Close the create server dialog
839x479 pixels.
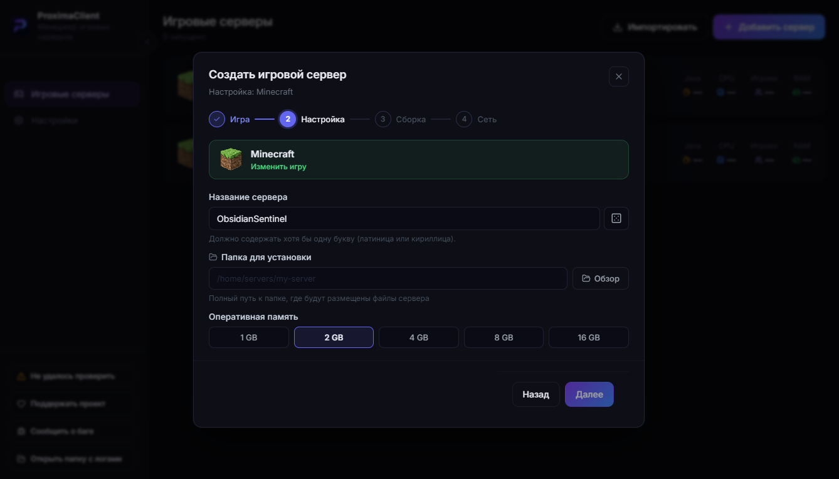pyautogui.click(x=618, y=76)
